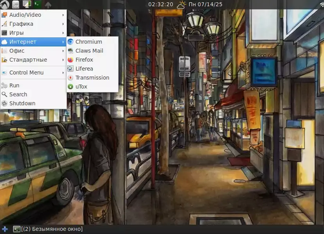Screen dimensions: 324x234
Task: Open the Офис menu category
Action: pyautogui.click(x=33, y=51)
